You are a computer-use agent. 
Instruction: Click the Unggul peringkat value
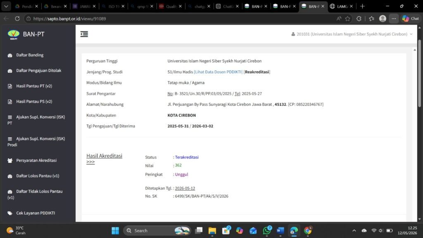coord(181,175)
